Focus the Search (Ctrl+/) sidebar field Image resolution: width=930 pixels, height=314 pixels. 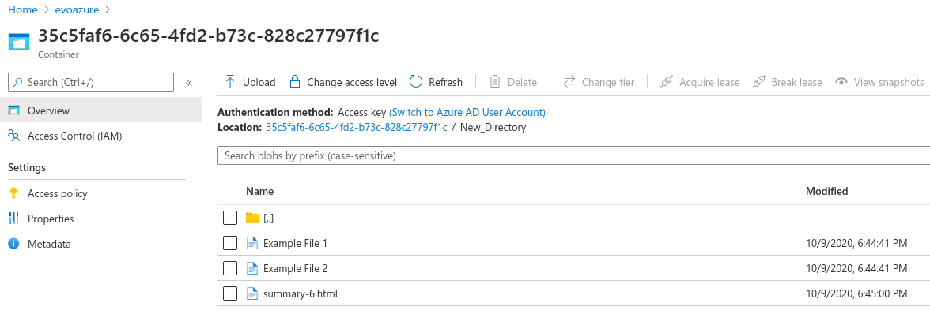[91, 82]
